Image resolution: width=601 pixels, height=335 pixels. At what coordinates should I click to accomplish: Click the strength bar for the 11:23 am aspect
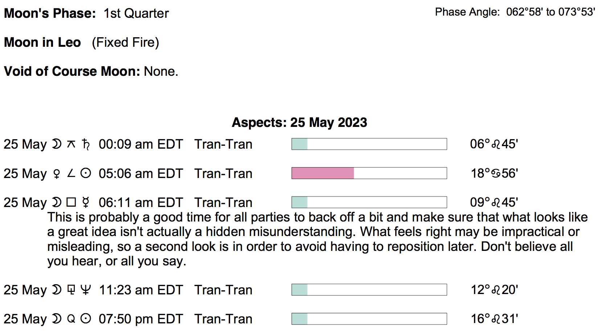click(x=369, y=290)
